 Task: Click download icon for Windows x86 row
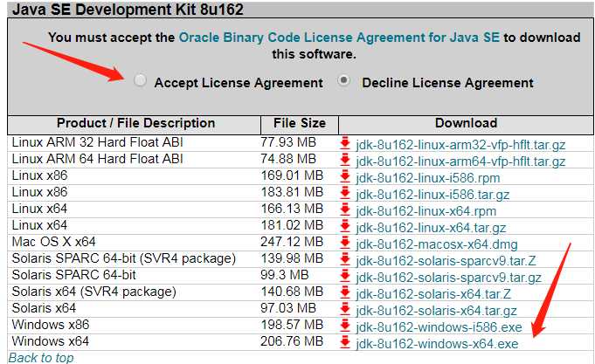[x=345, y=325]
